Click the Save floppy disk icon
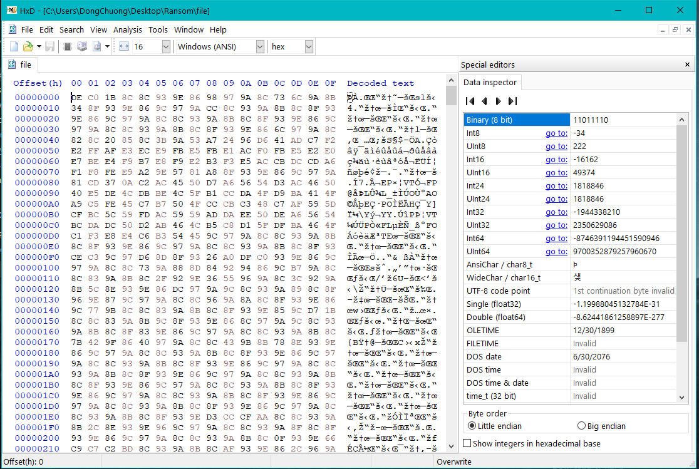699x469 pixels. [50, 46]
